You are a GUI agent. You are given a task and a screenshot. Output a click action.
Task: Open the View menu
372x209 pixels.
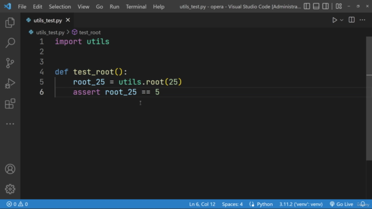(x=83, y=6)
